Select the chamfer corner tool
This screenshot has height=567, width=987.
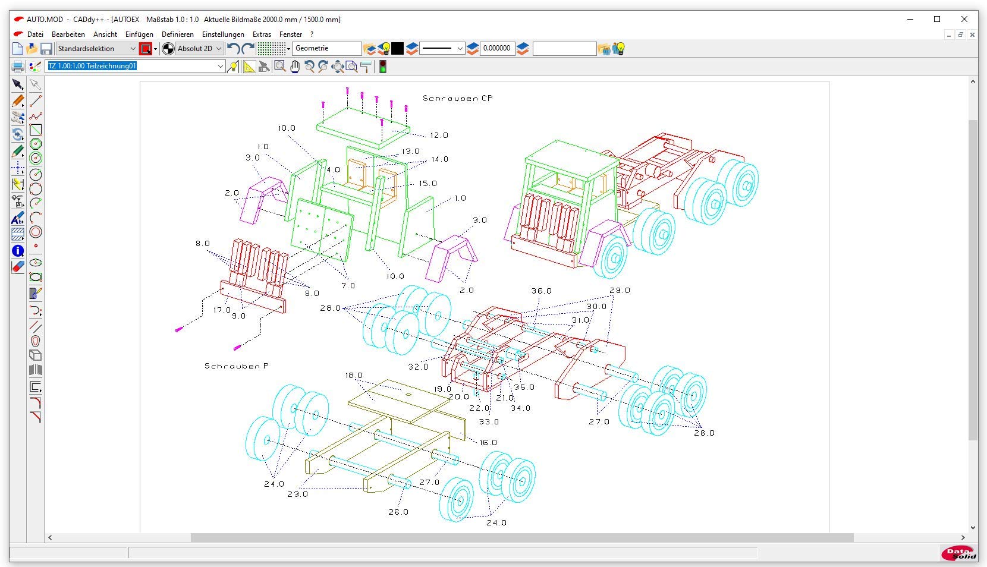click(x=36, y=417)
